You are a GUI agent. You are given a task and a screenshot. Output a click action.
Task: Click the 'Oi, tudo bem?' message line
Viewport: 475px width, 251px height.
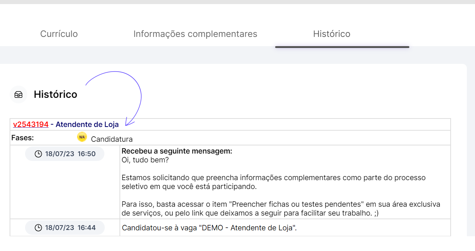[145, 160]
